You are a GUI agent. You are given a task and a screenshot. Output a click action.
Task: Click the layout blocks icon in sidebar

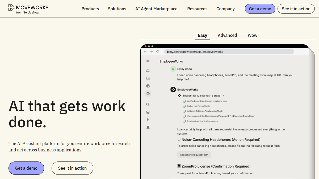click(148, 112)
